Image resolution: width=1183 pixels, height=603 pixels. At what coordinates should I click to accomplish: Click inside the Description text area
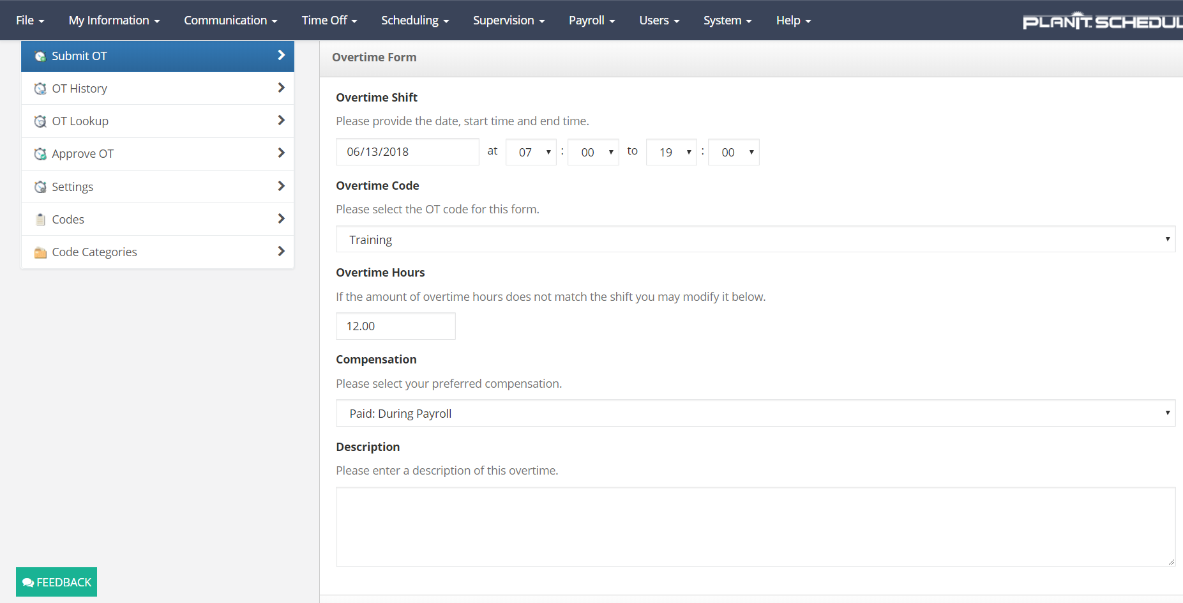pyautogui.click(x=755, y=527)
